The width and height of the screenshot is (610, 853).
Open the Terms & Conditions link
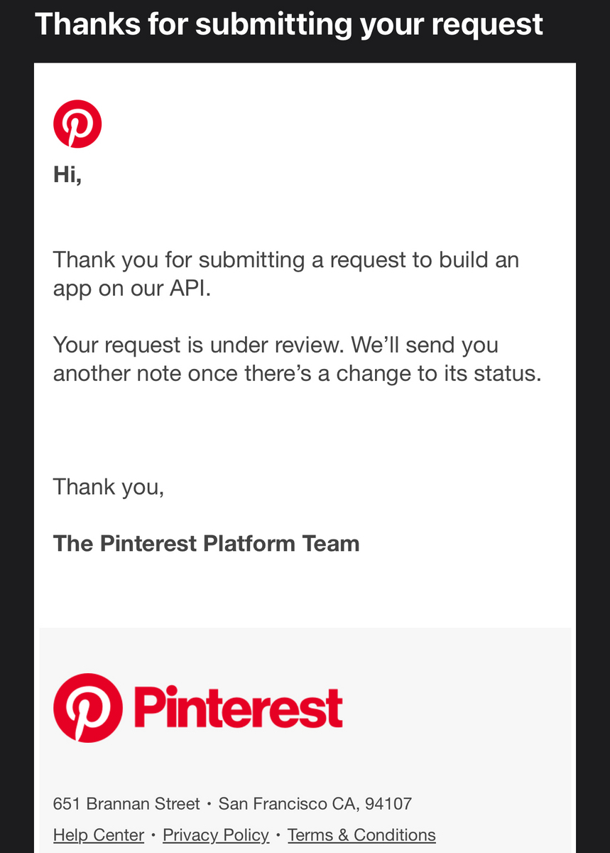pos(361,835)
